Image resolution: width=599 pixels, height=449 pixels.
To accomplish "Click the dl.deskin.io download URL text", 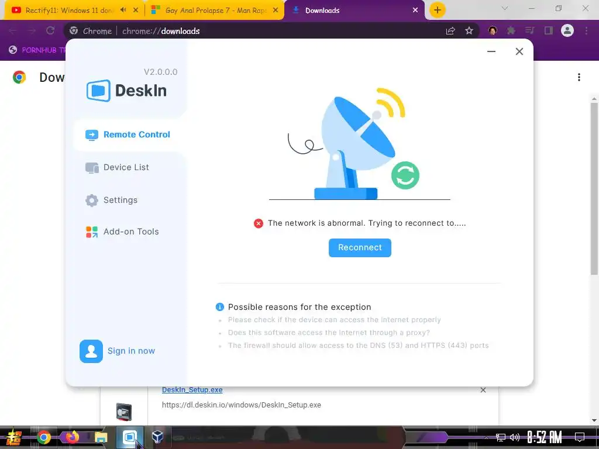I will pos(242,405).
